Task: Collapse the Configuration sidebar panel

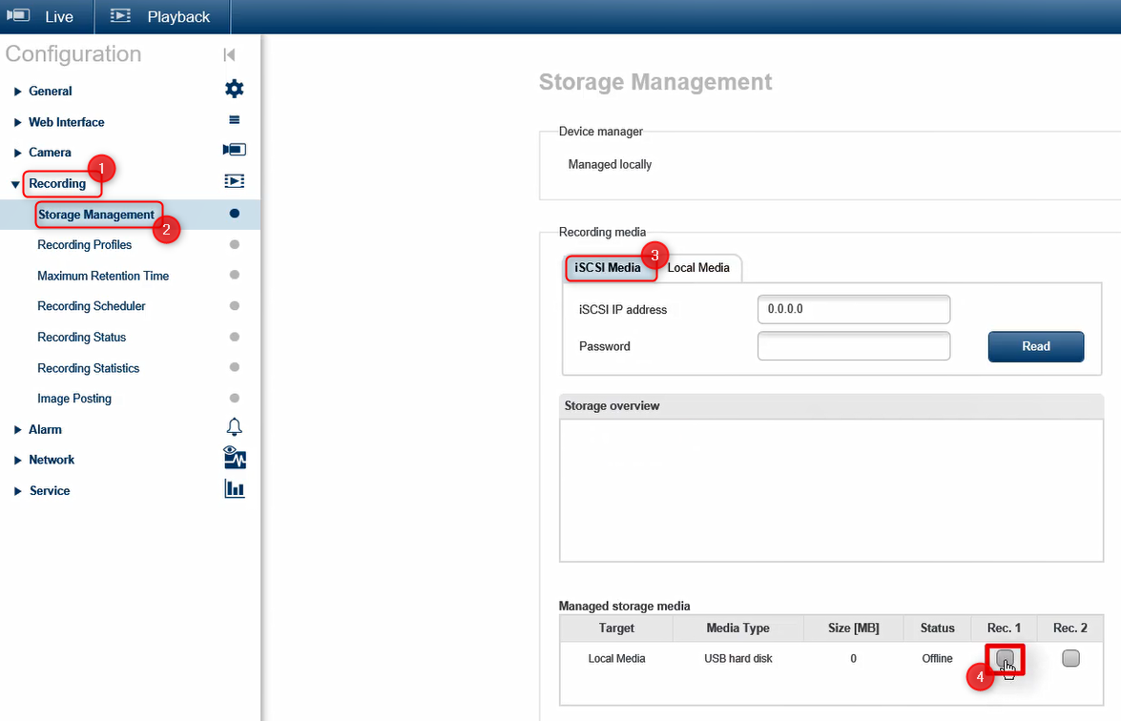Action: tap(229, 55)
